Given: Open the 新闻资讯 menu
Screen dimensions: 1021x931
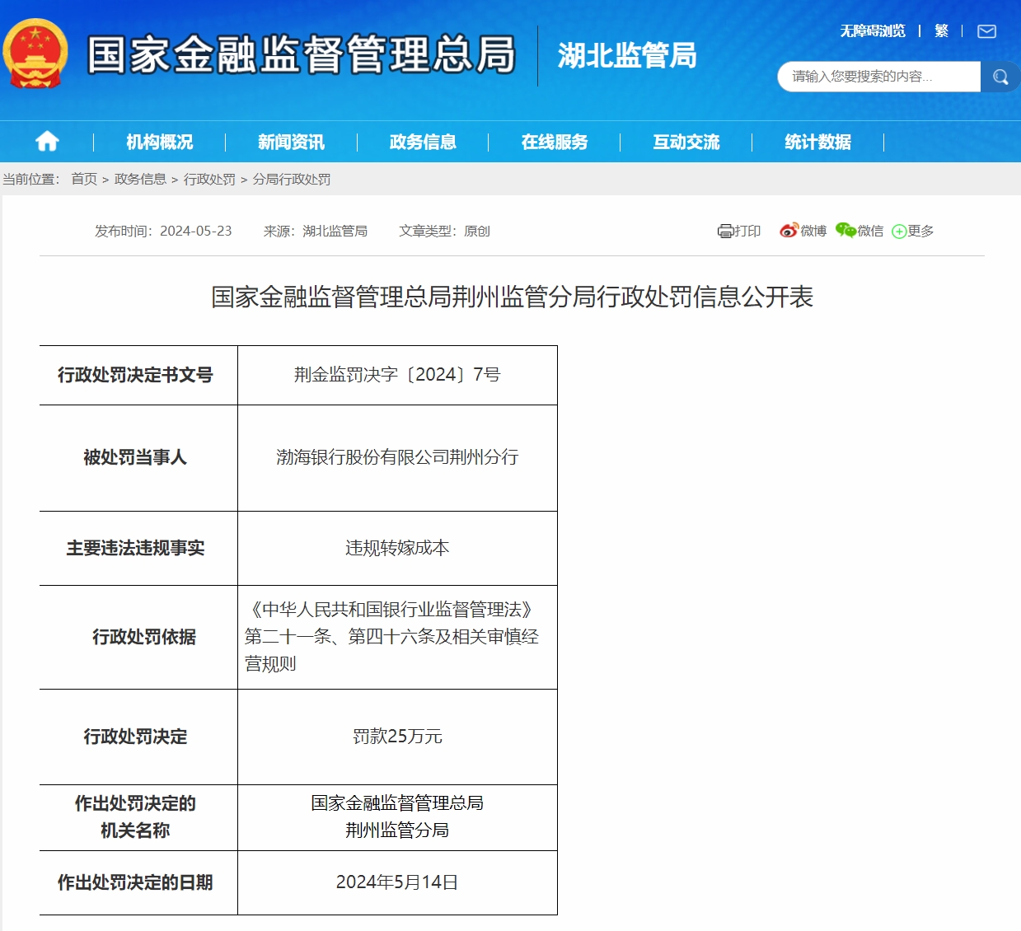Looking at the screenshot, I should click(291, 142).
